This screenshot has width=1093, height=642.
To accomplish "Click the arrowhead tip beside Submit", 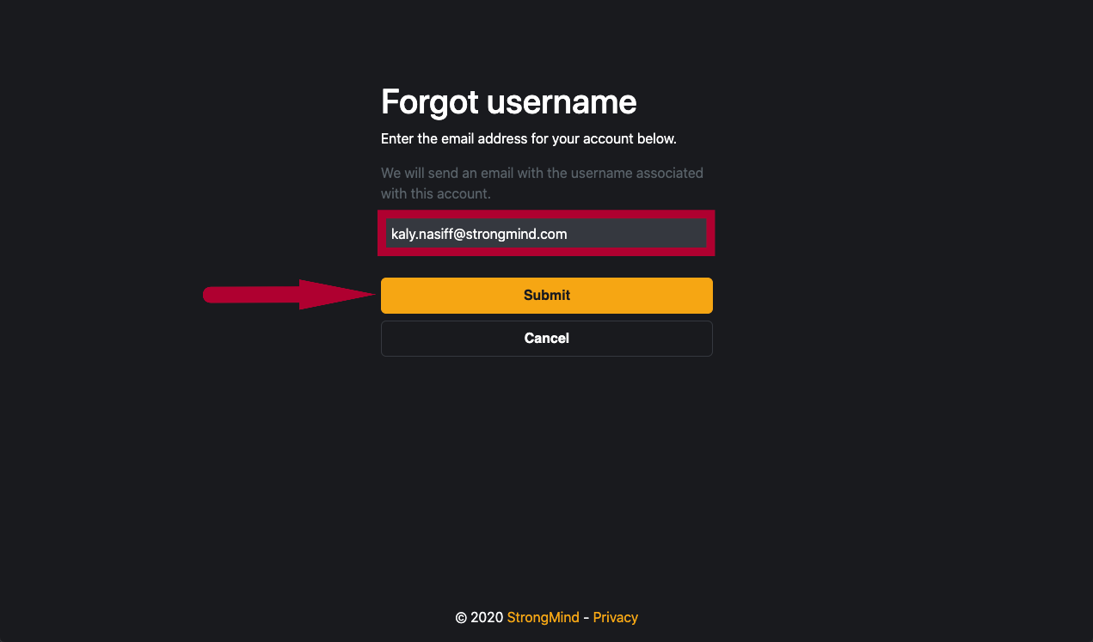I will [x=372, y=295].
